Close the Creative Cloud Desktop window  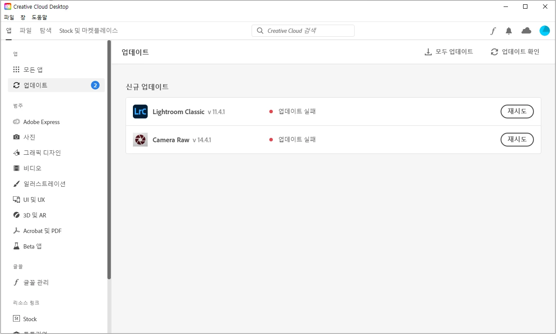point(545,6)
